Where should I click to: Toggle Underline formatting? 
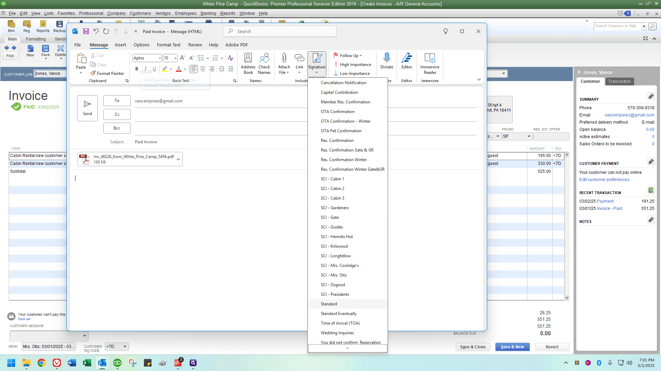click(155, 69)
